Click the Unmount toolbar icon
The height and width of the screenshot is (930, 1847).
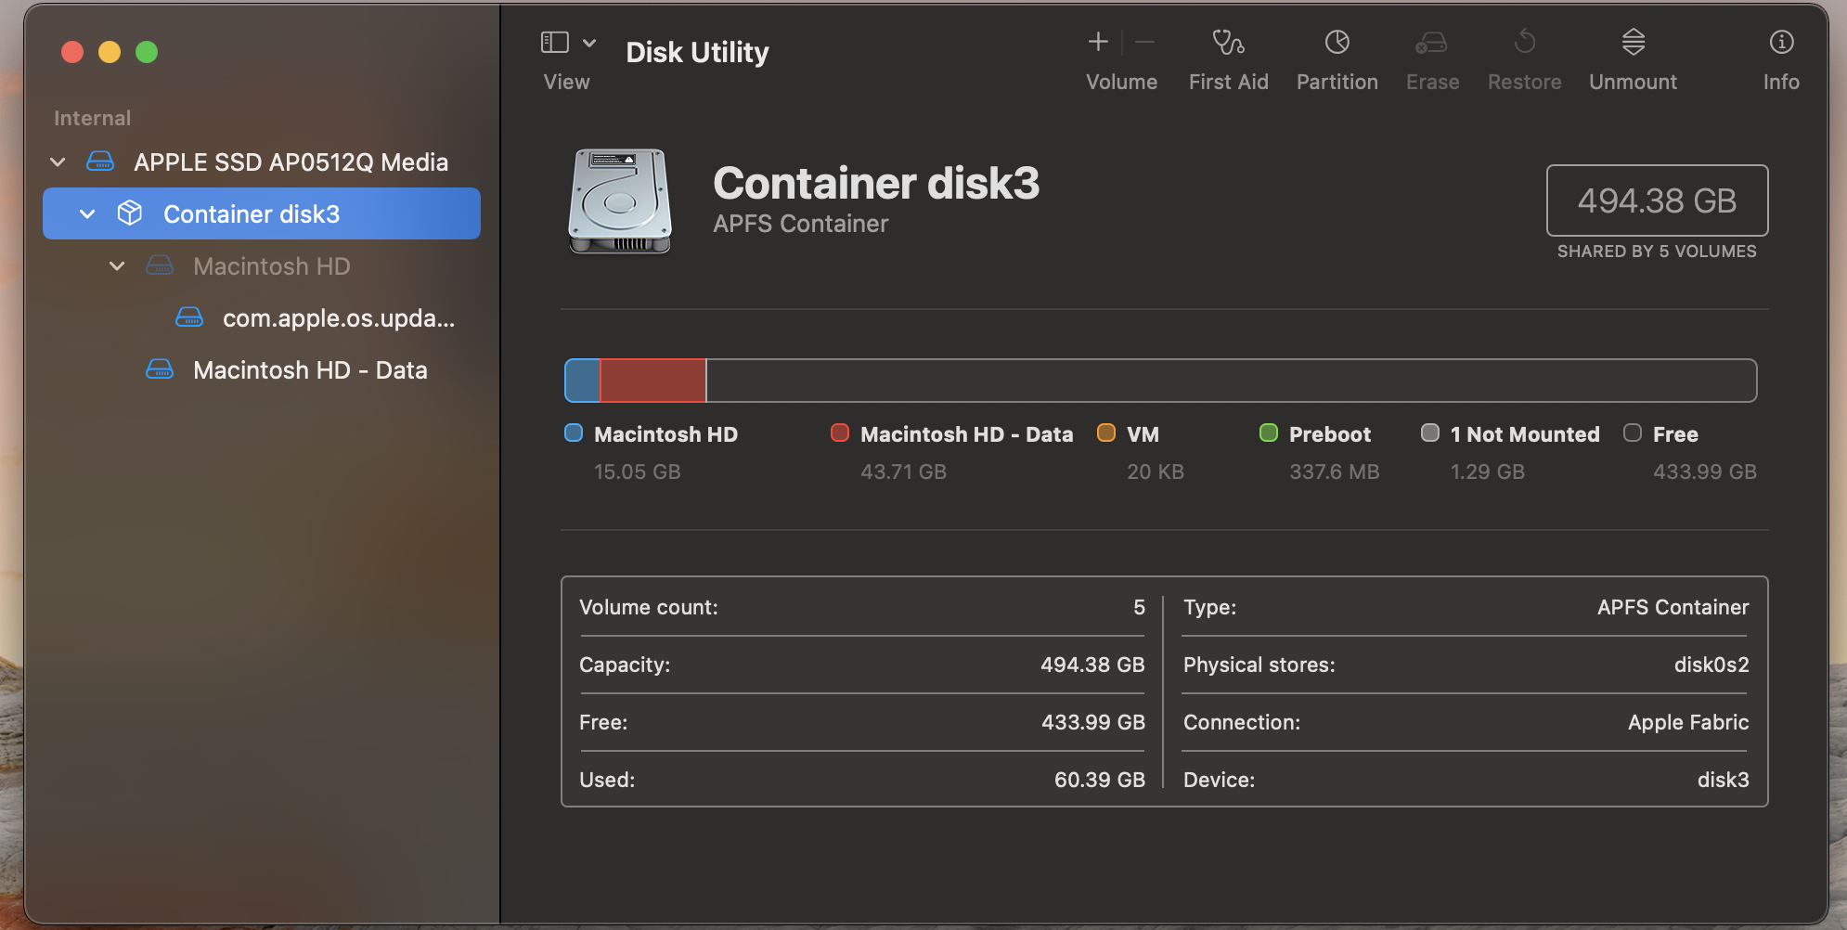[1633, 43]
